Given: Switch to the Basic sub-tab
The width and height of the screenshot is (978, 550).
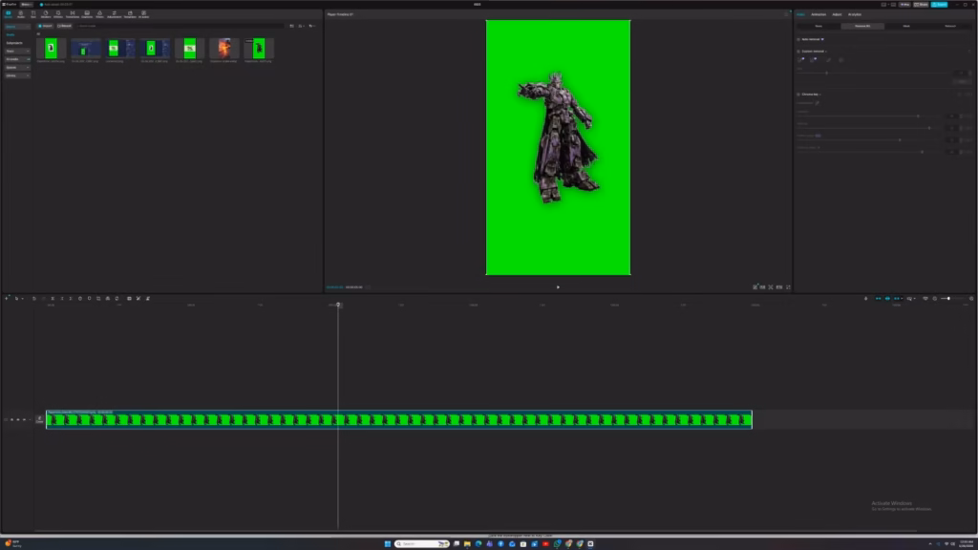Looking at the screenshot, I should (819, 26).
